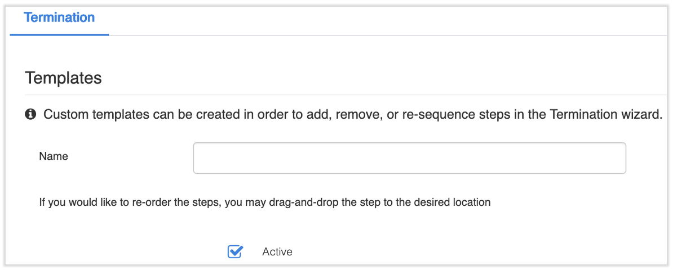Place cursor in the template Name box
Screen dimensions: 673x270
(x=409, y=158)
